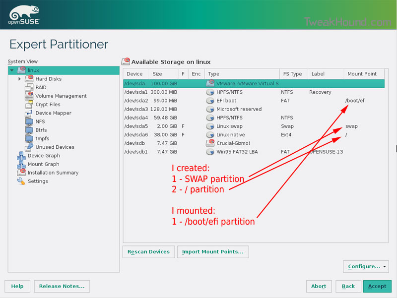This screenshot has width=397, height=298.
Task: Click the tmpfs icon
Action: click(x=29, y=138)
